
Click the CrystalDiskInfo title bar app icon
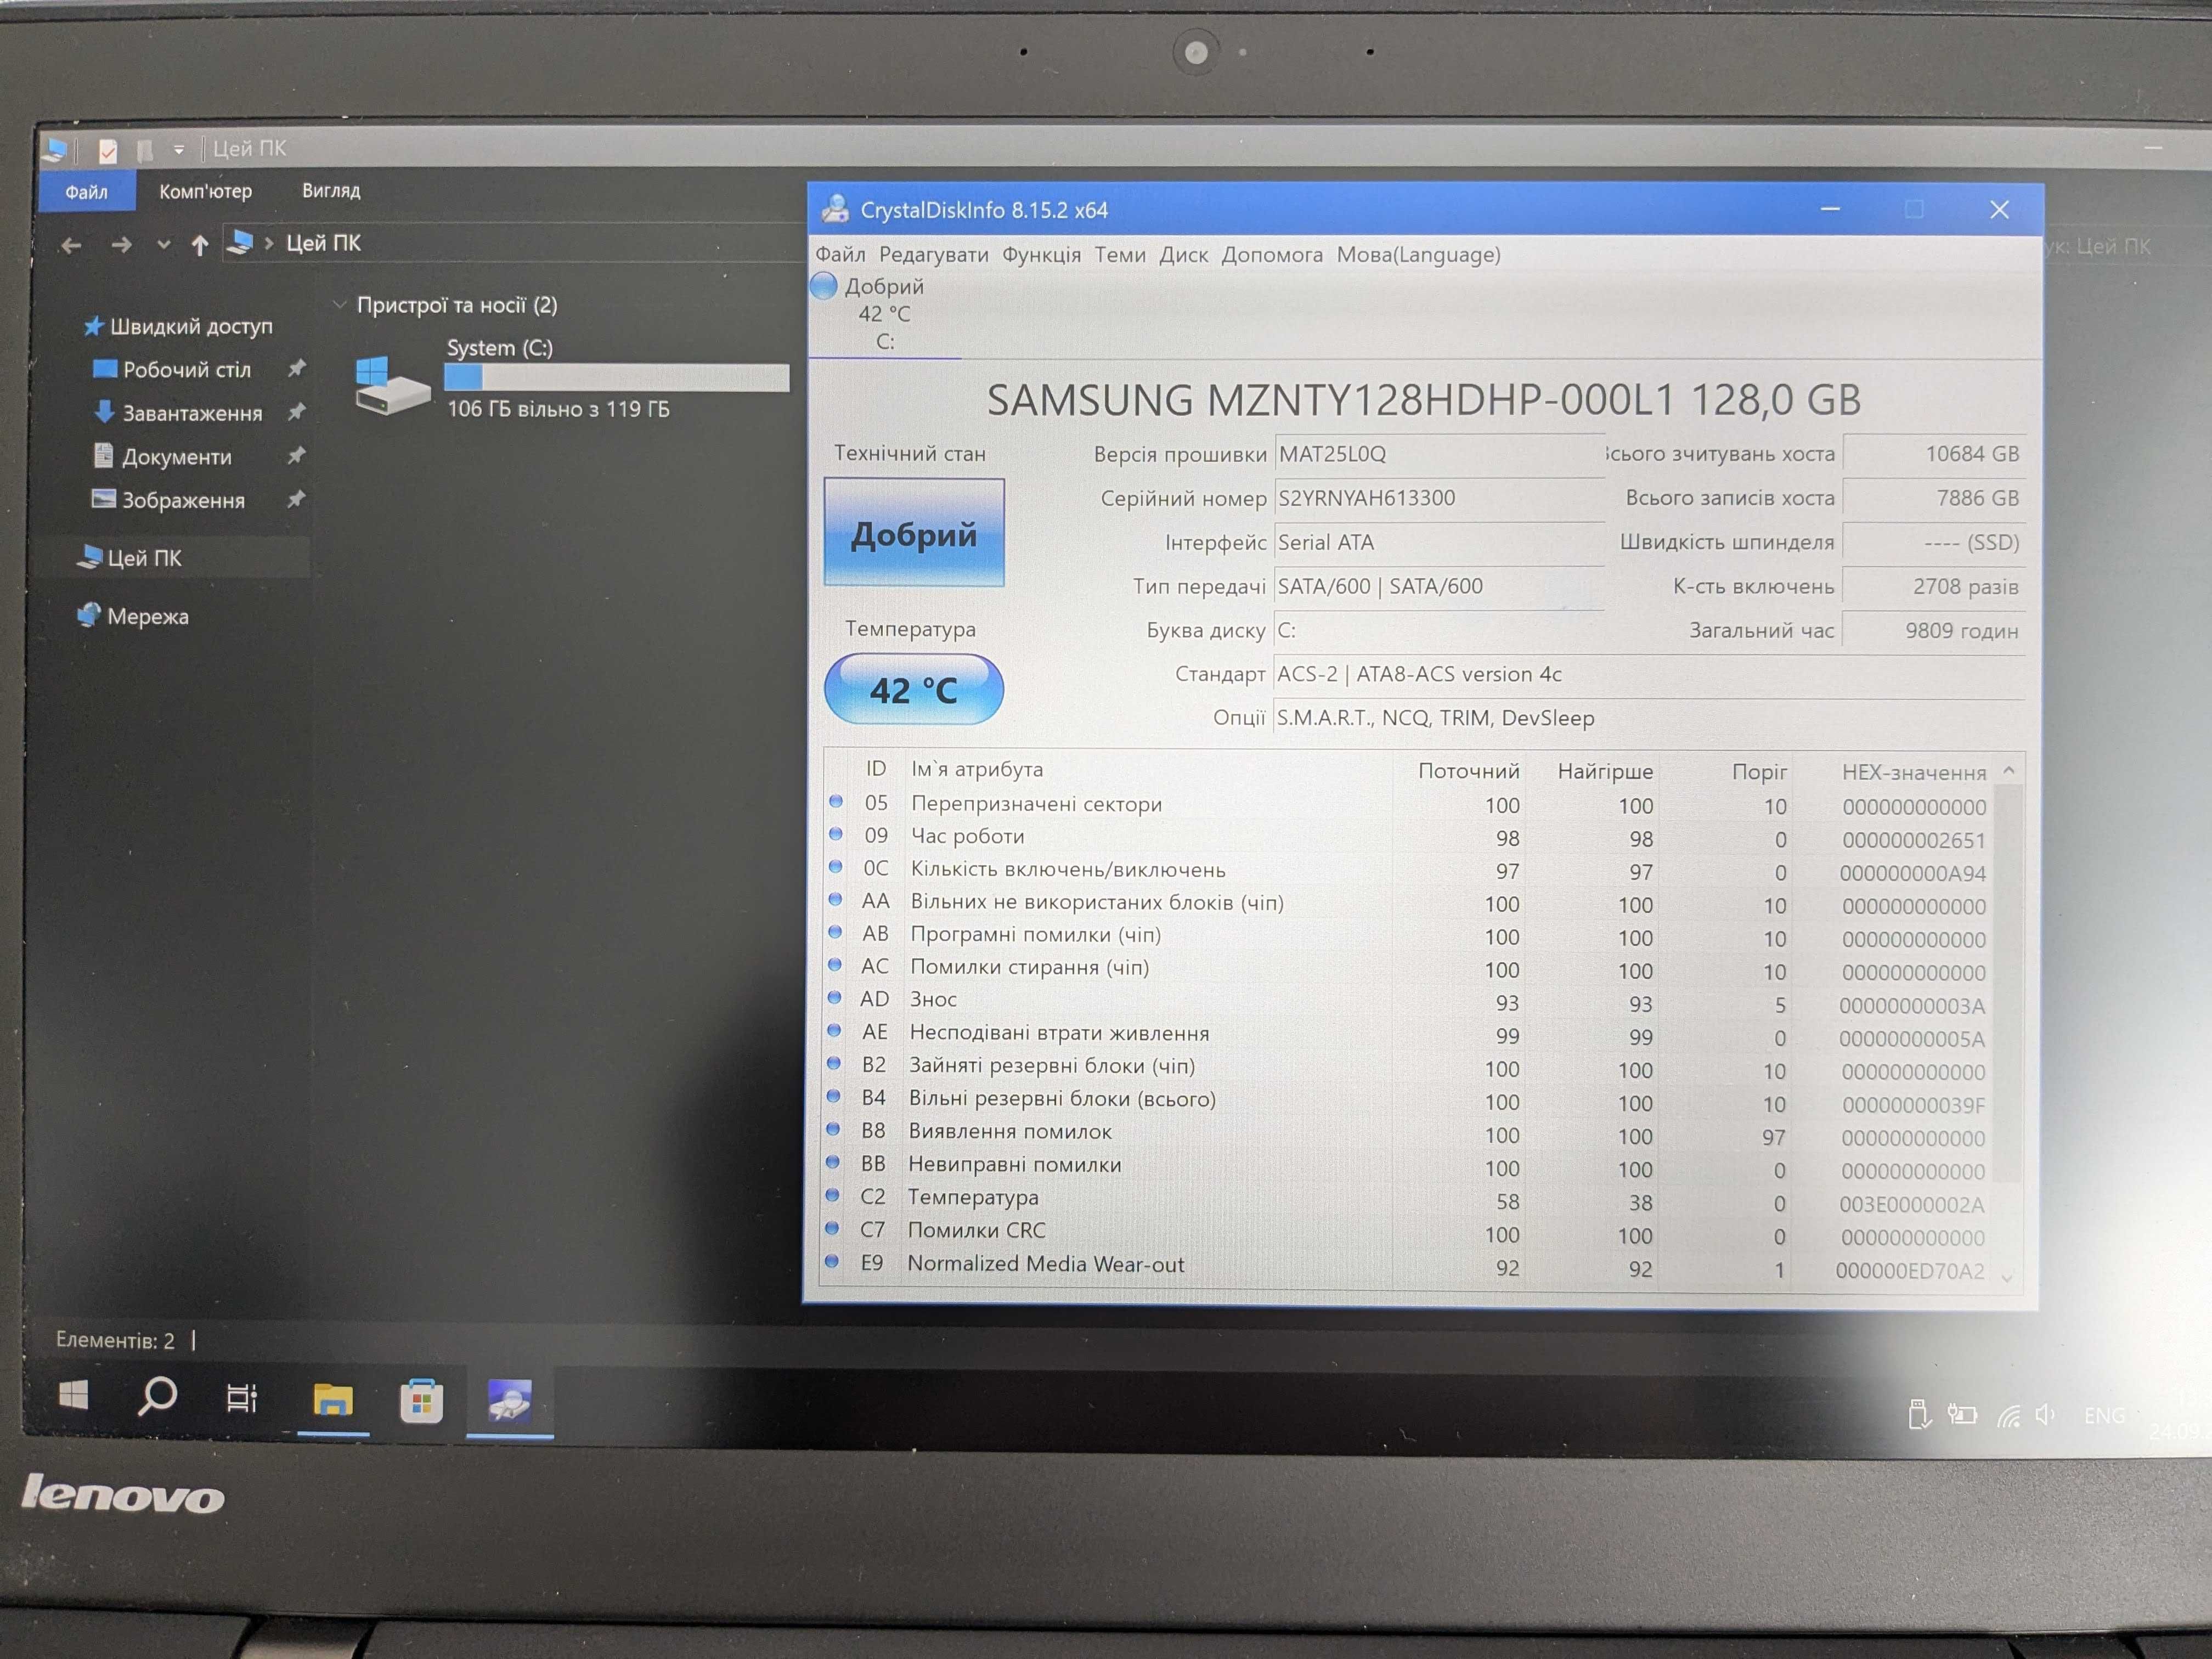click(x=834, y=209)
